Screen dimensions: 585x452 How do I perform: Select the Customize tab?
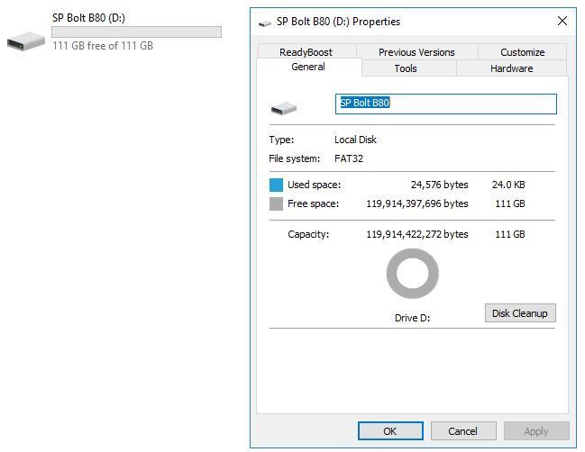coord(522,52)
